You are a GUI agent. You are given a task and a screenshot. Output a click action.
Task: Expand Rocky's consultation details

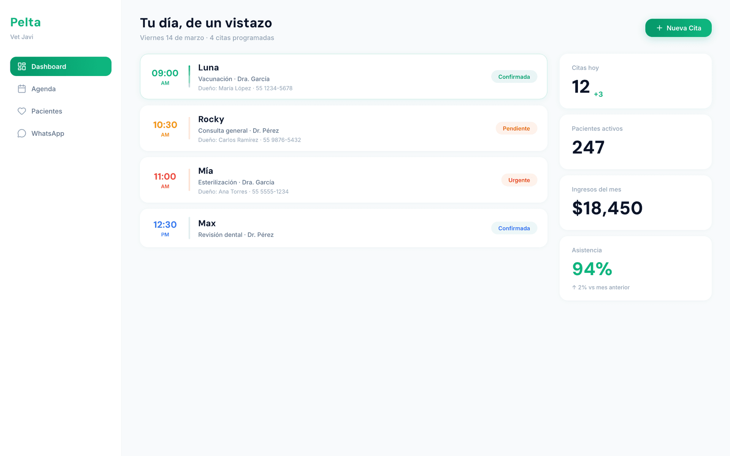click(342, 128)
